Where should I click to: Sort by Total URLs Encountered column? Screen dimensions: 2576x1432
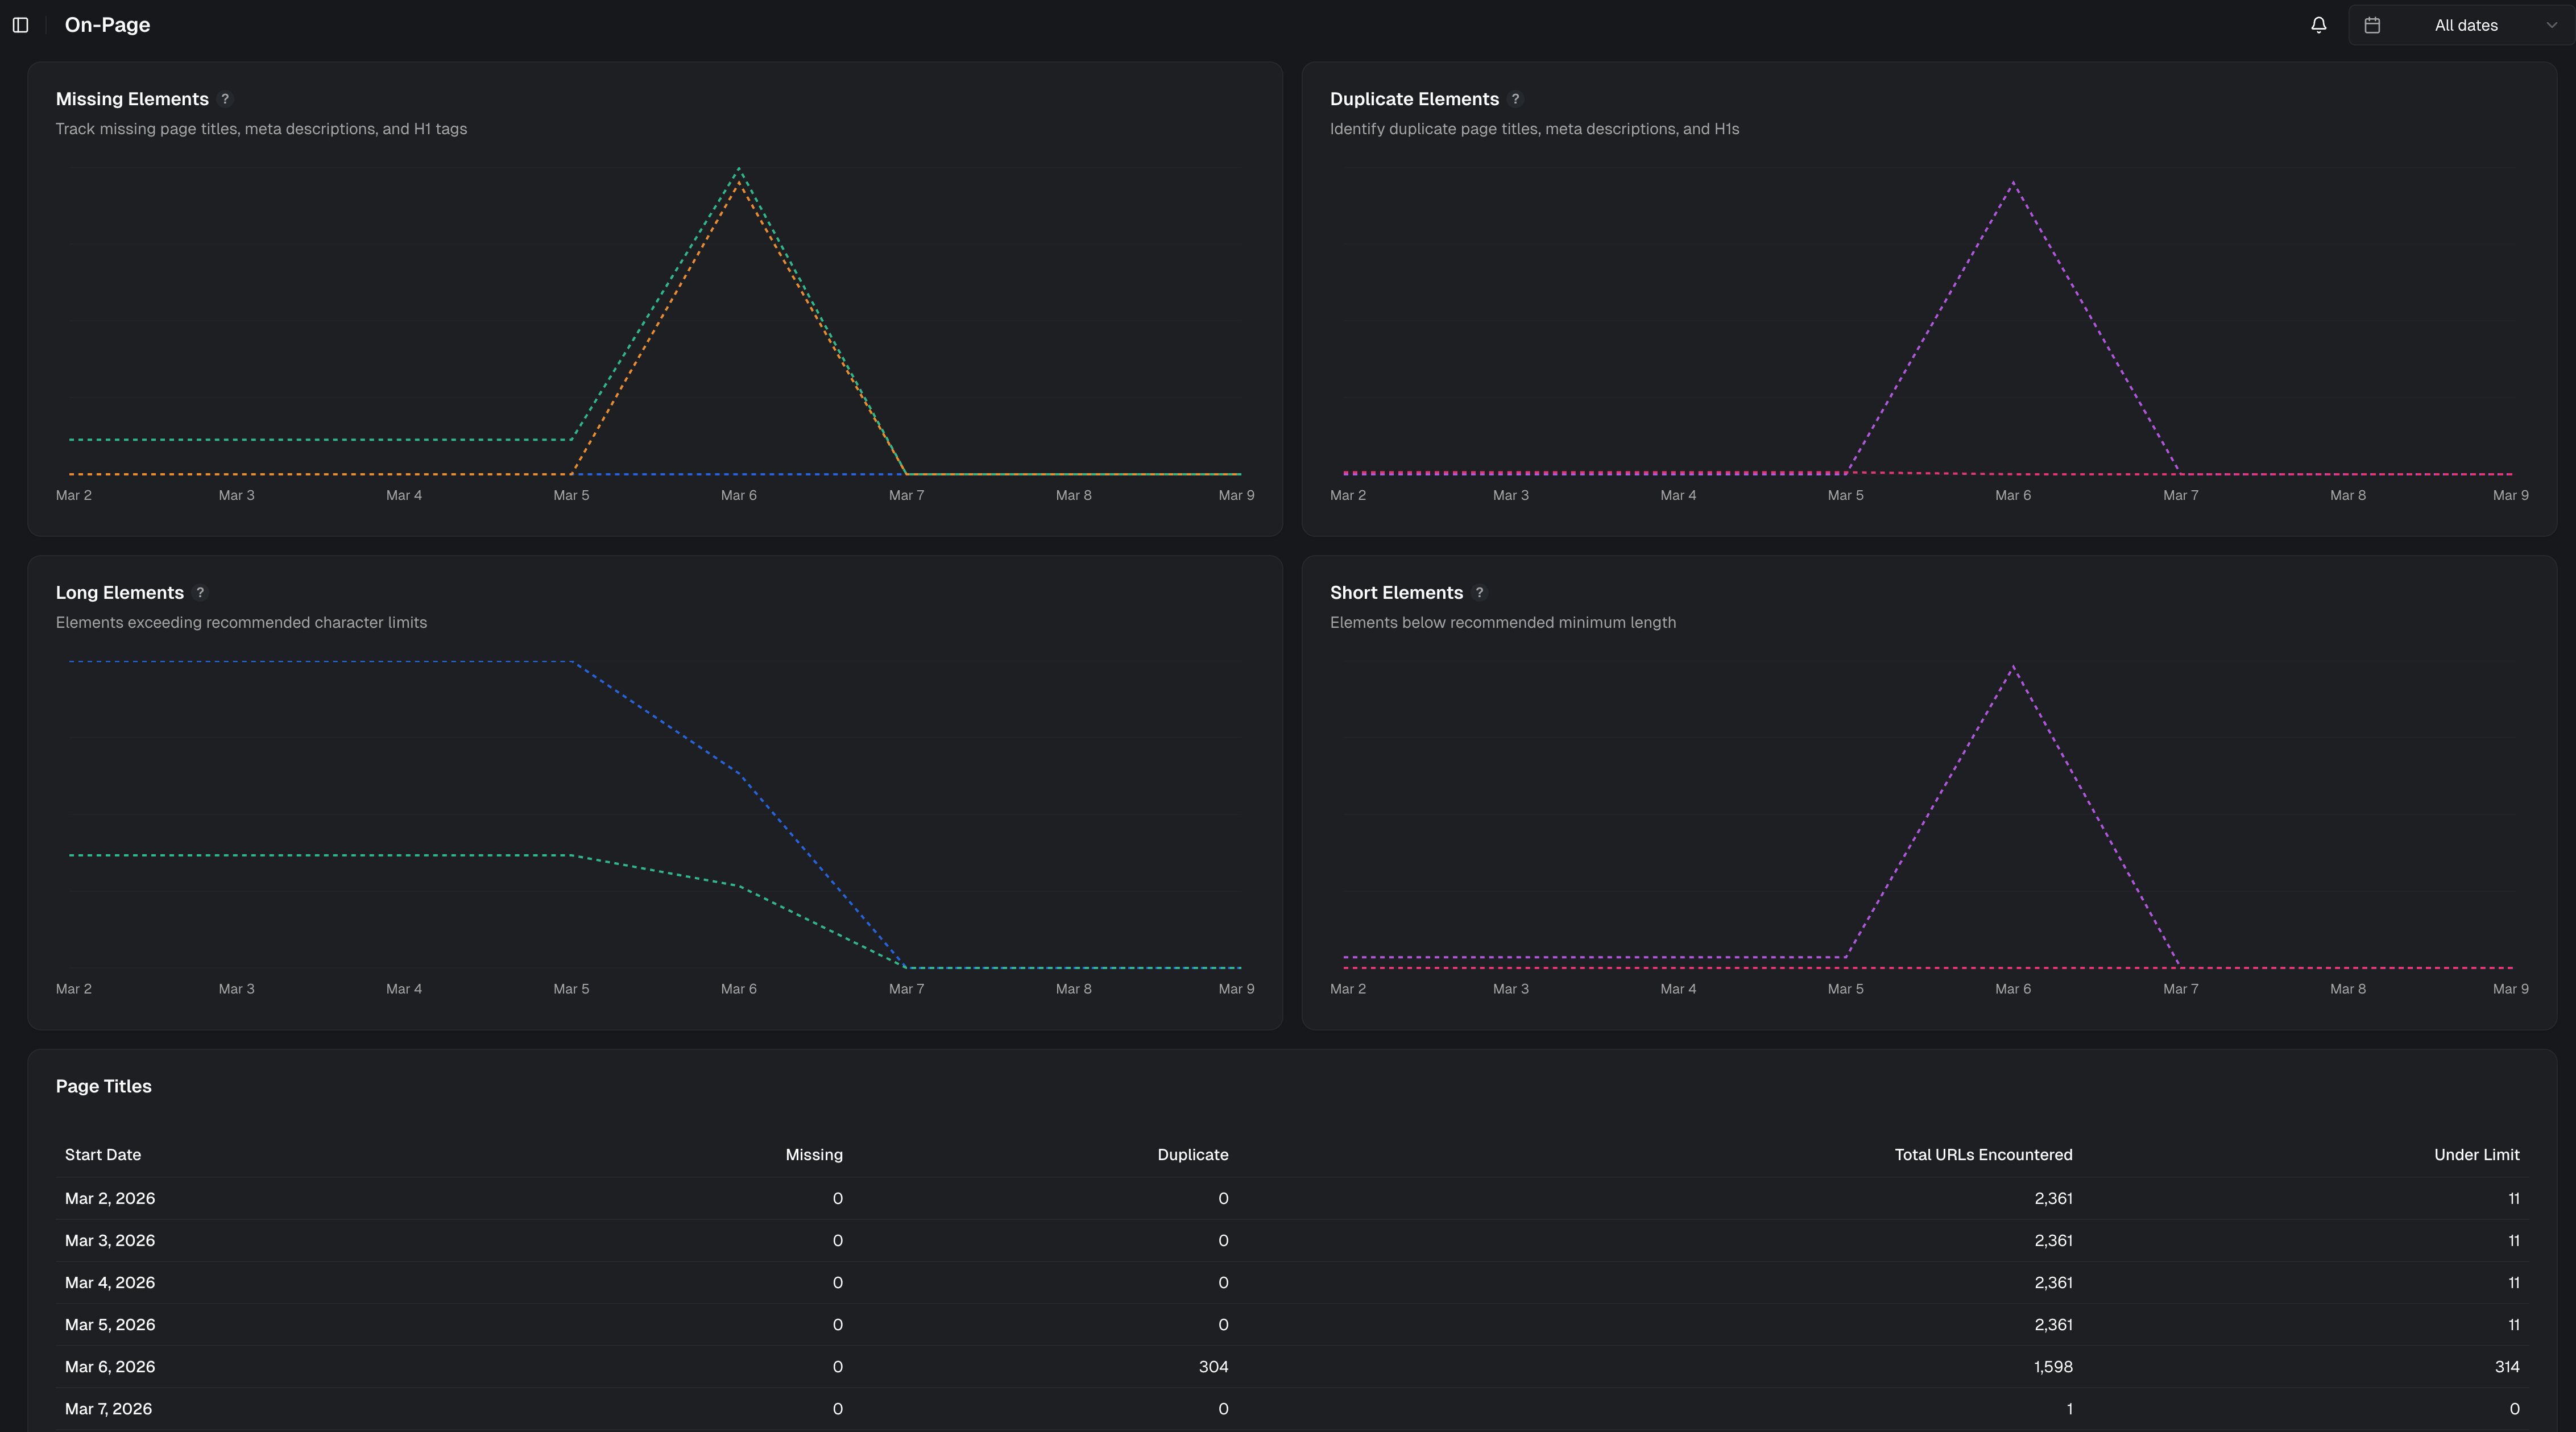click(x=1982, y=1155)
